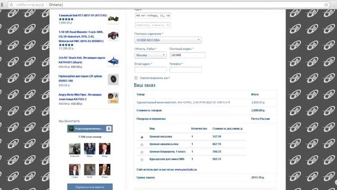
Task: Toggle the 'Зарегистрировать вас?' checkbox
Action: 136,78
